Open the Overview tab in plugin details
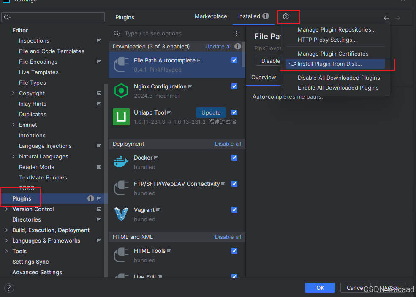 [264, 77]
